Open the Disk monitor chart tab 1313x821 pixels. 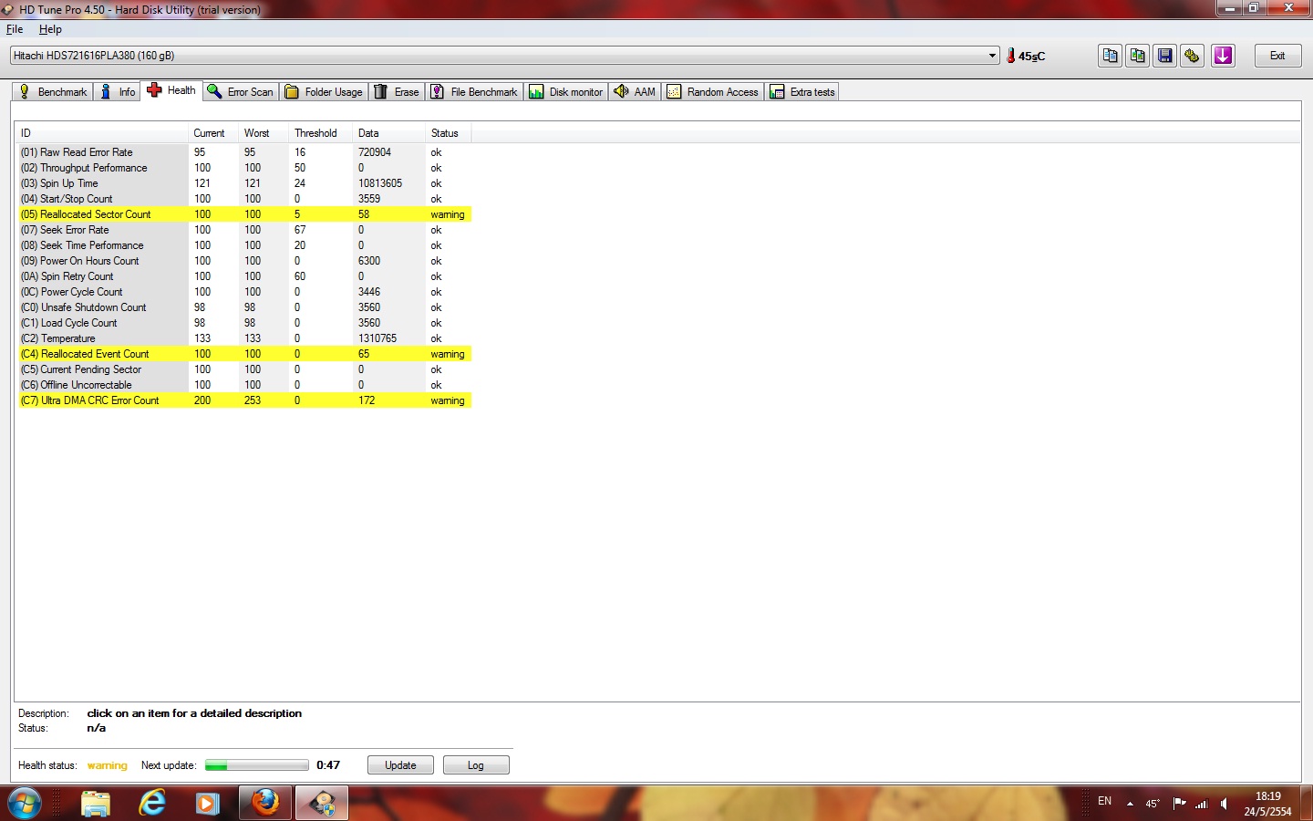pos(566,92)
